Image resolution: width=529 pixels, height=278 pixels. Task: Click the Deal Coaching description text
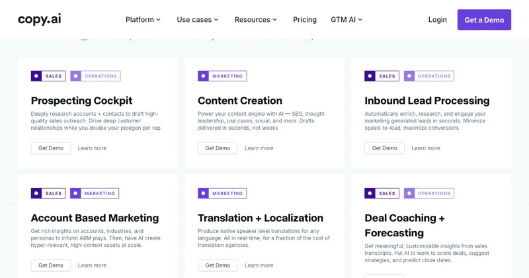[427, 253]
